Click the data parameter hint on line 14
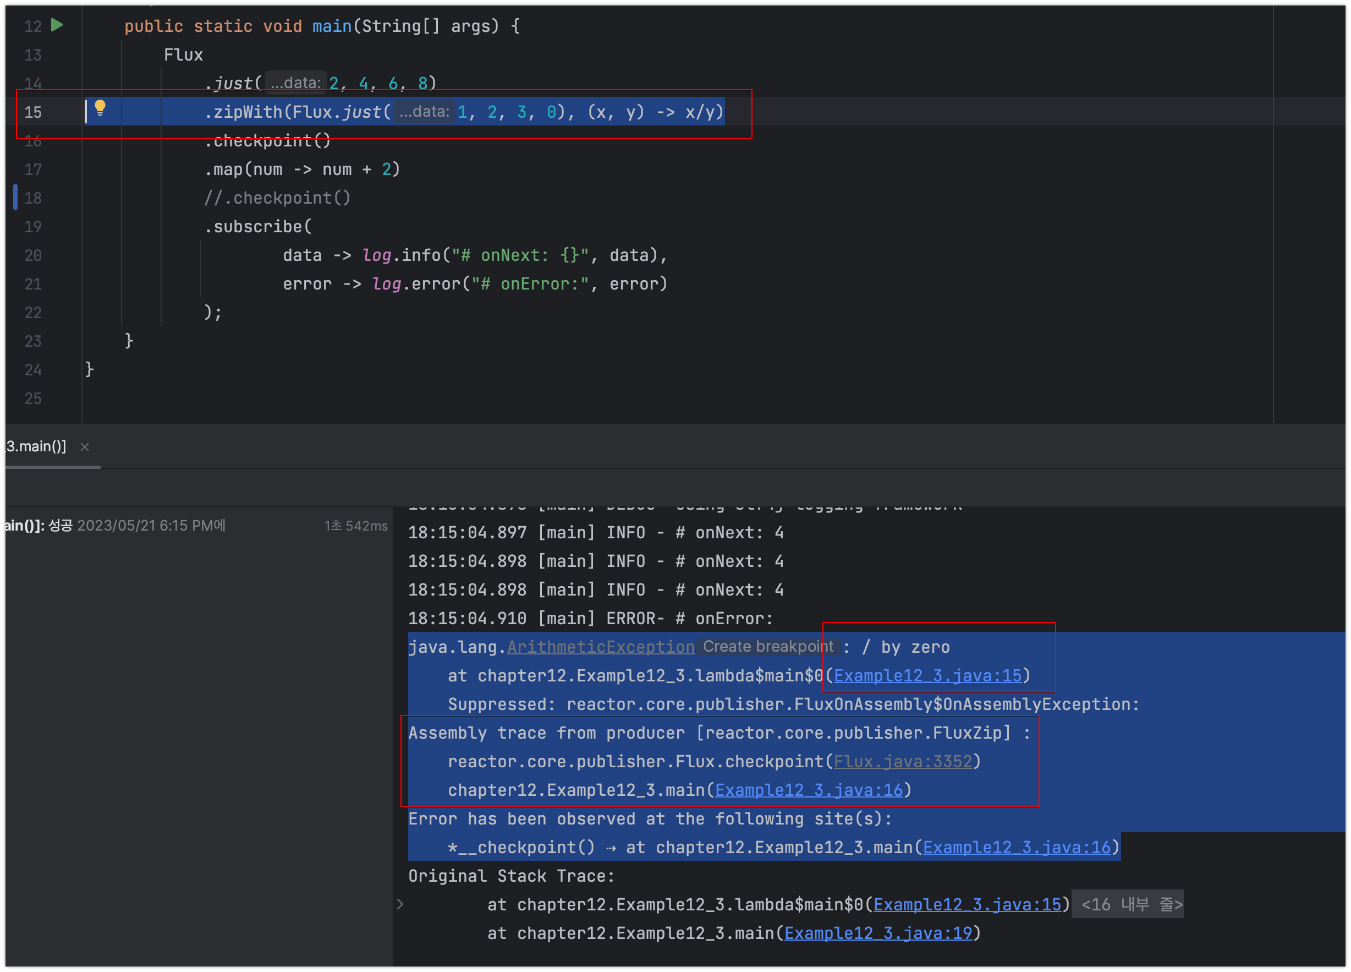The width and height of the screenshot is (1351, 972). click(295, 83)
